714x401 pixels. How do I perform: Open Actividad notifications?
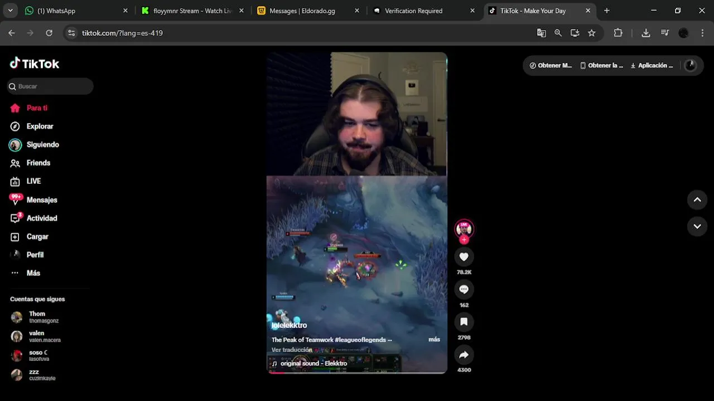tap(42, 218)
